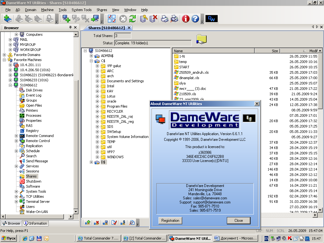Open Remote Control in the Browser tree
The width and height of the screenshot is (324, 243).
(38, 141)
